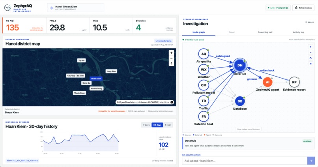Click the 30-day history line chart

coord(81,142)
